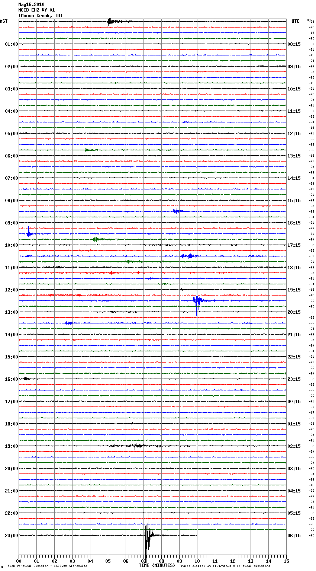Select the 12:00 MST time label
The height and width of the screenshot is (571, 316).
tap(11, 290)
